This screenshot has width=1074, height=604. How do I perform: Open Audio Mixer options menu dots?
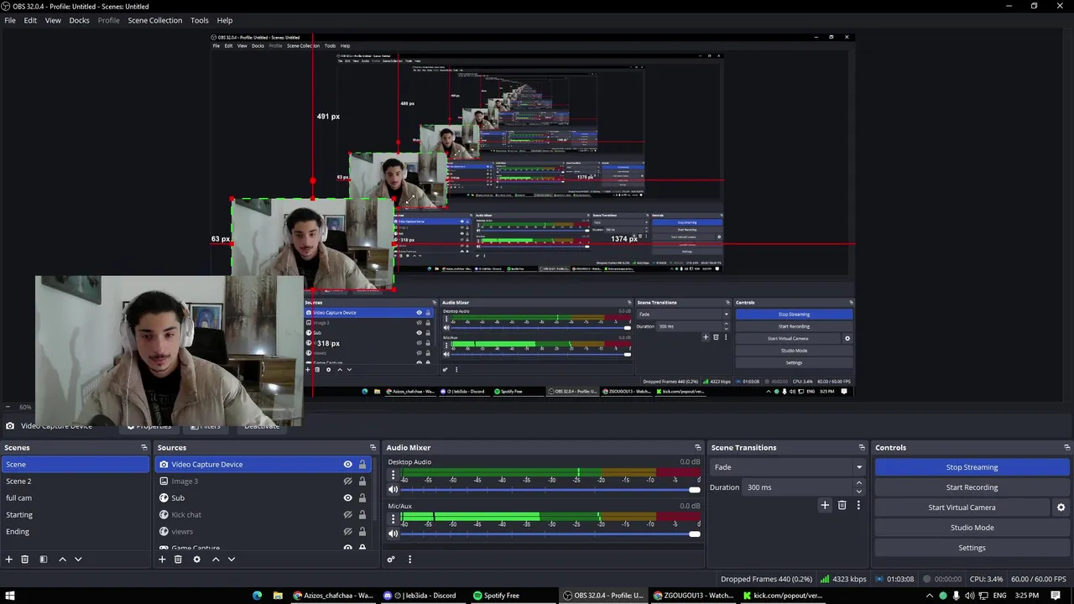409,560
